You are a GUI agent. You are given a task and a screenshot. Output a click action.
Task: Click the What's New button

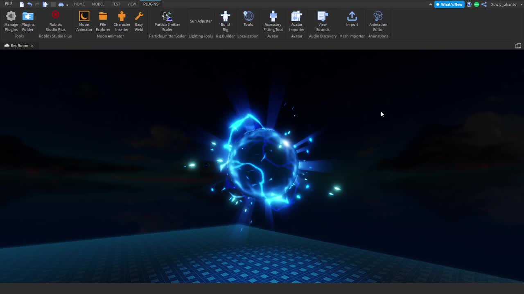coord(449,4)
